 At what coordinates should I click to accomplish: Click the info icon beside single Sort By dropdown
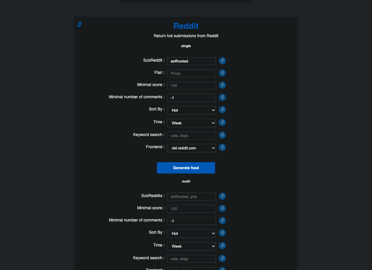[x=222, y=110]
